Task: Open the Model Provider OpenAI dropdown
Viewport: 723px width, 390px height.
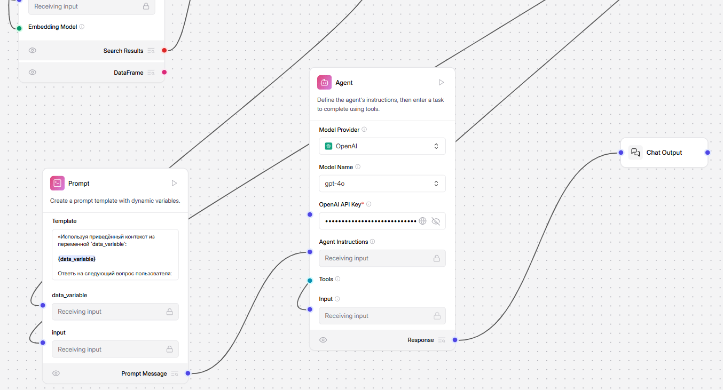Action: (x=382, y=146)
